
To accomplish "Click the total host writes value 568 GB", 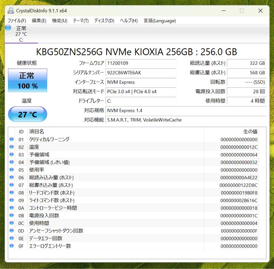I will click(247, 73).
